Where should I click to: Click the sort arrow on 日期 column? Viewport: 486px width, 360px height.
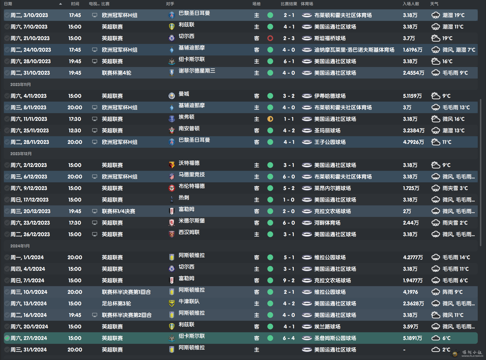61,4
